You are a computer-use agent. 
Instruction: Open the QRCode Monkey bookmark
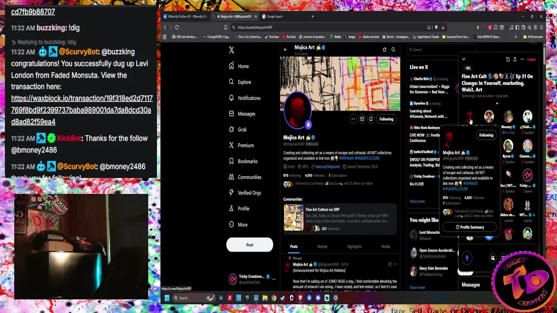coord(185,37)
